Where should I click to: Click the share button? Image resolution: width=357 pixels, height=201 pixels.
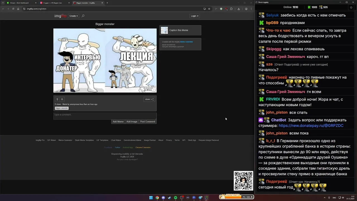[x=149, y=99]
